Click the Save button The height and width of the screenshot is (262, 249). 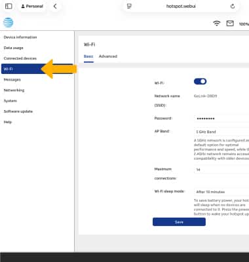[179, 222]
